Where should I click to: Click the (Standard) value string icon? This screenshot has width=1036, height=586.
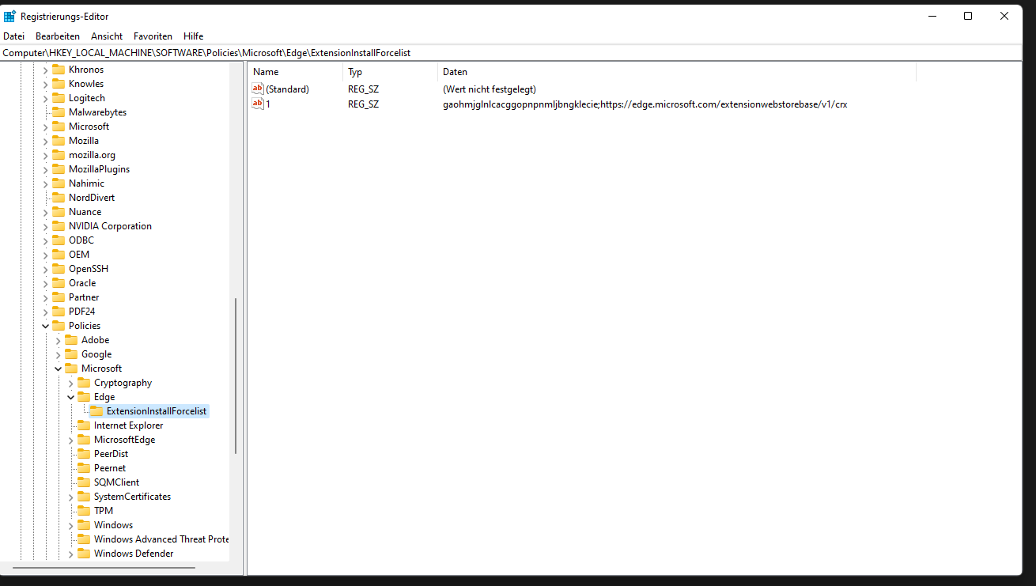click(258, 89)
